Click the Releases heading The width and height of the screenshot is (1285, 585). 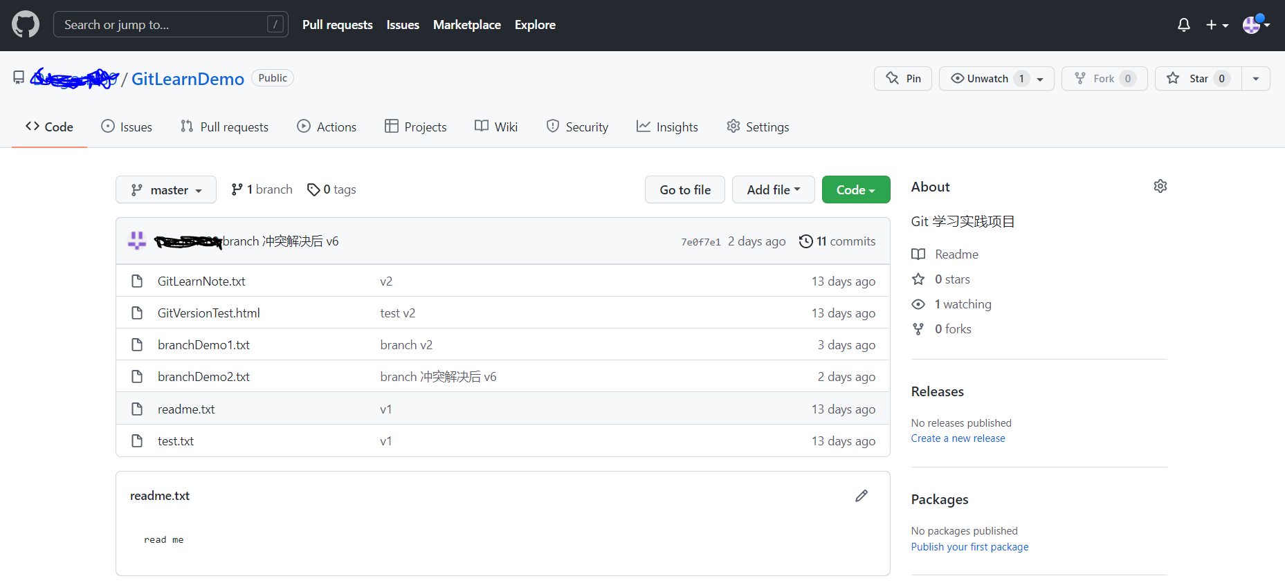[x=938, y=391]
